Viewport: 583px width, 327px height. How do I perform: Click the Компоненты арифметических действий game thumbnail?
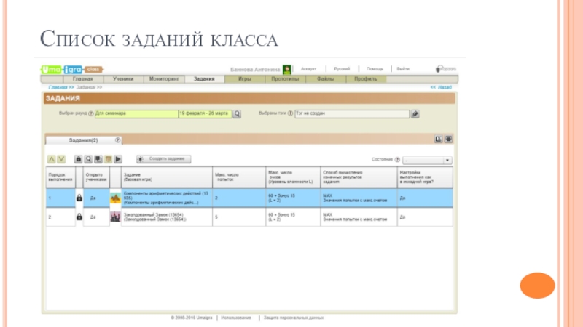coord(115,198)
